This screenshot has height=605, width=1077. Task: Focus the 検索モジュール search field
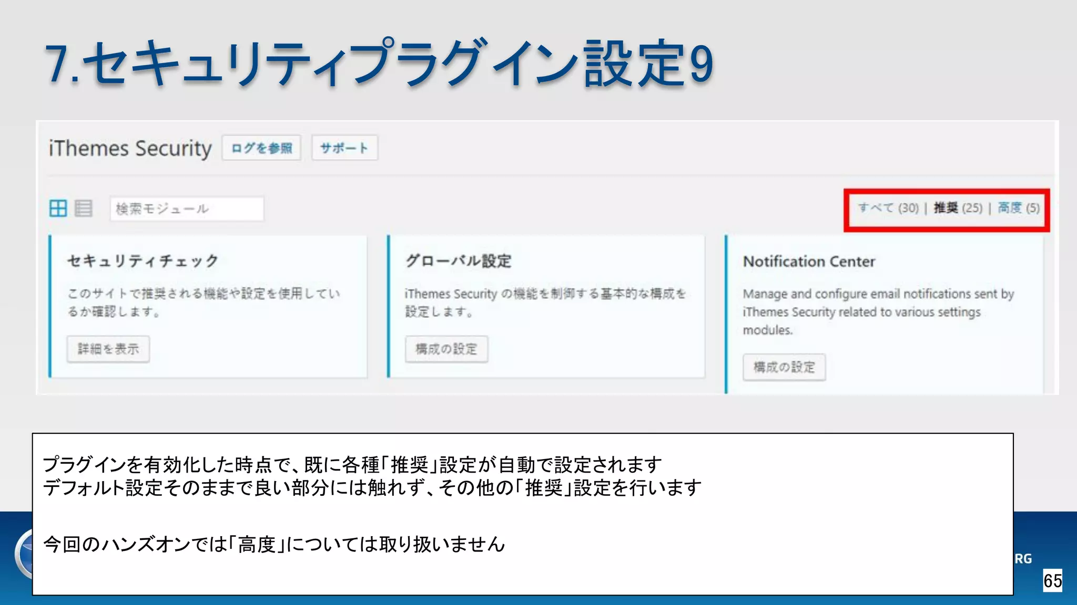[187, 209]
